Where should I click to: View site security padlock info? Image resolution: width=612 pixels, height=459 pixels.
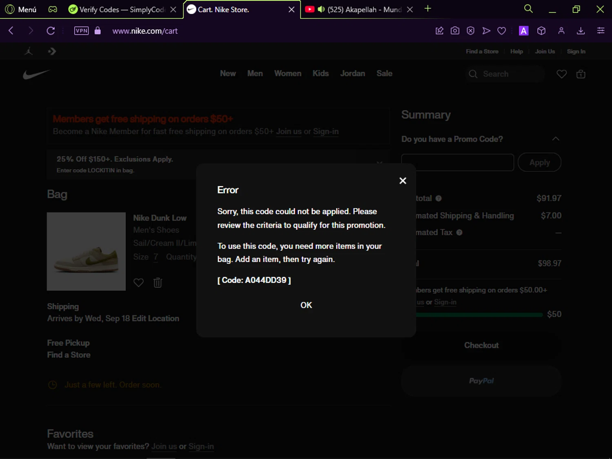pyautogui.click(x=98, y=31)
